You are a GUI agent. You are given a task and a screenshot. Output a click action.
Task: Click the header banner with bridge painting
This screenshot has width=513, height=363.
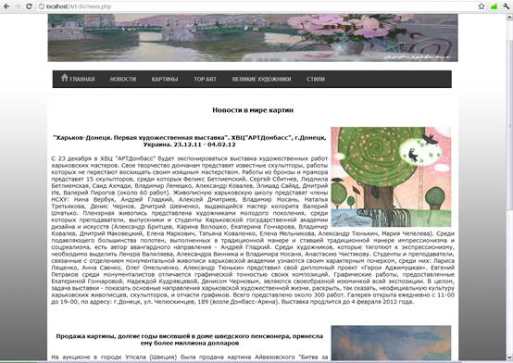tap(253, 38)
